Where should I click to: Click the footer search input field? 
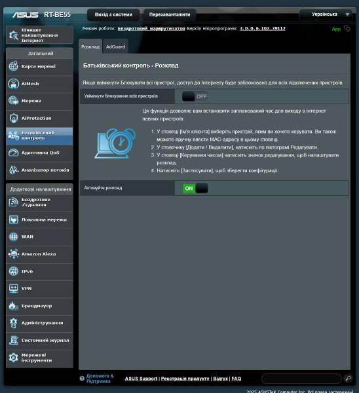click(x=301, y=378)
